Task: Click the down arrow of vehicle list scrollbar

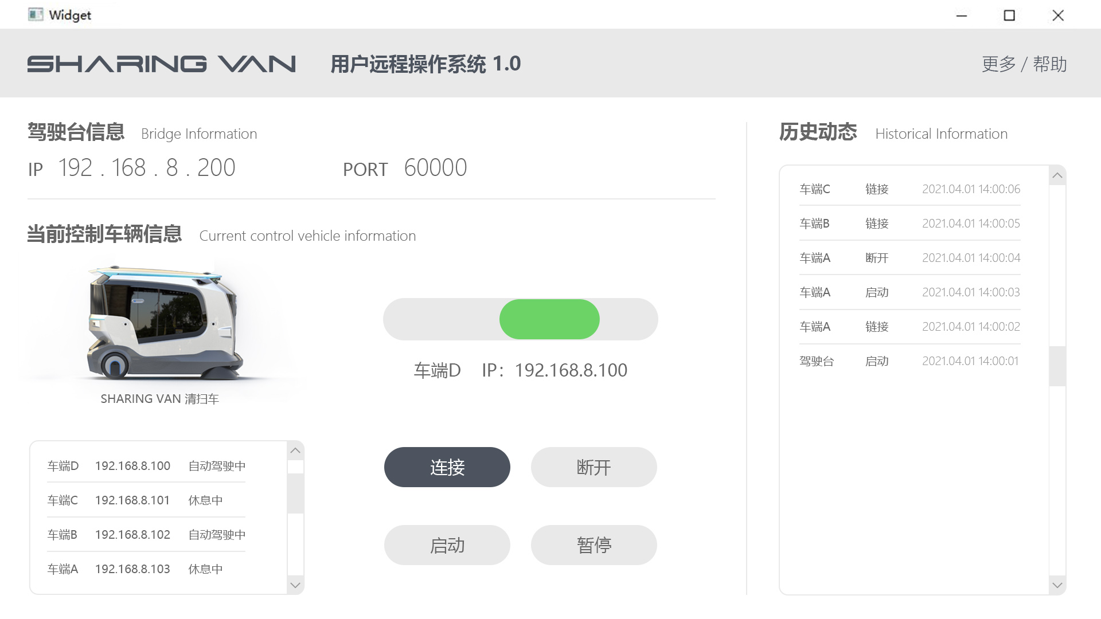Action: (x=295, y=585)
